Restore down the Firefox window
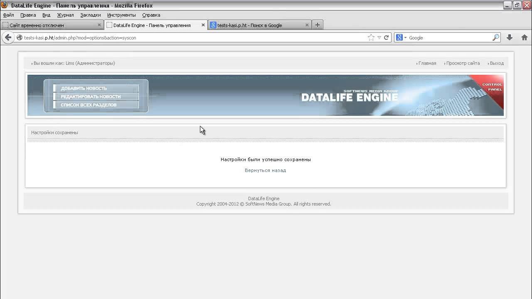The height and width of the screenshot is (299, 532). tap(517, 5)
